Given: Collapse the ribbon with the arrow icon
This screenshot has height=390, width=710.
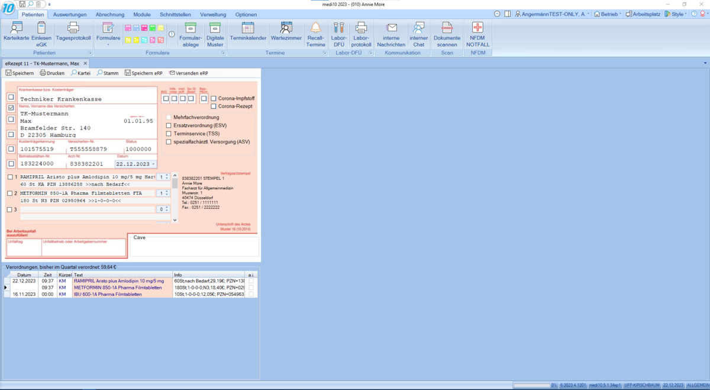Looking at the screenshot, I should coord(497,14).
